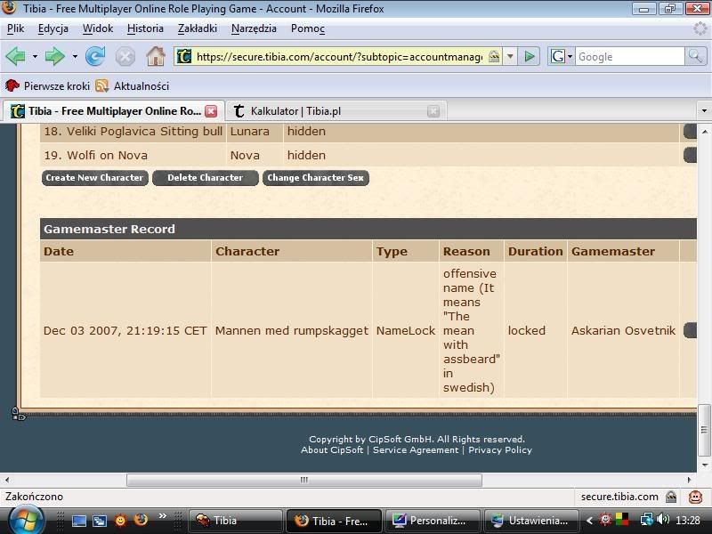
Task: Open the Widok menu
Action: click(x=98, y=28)
